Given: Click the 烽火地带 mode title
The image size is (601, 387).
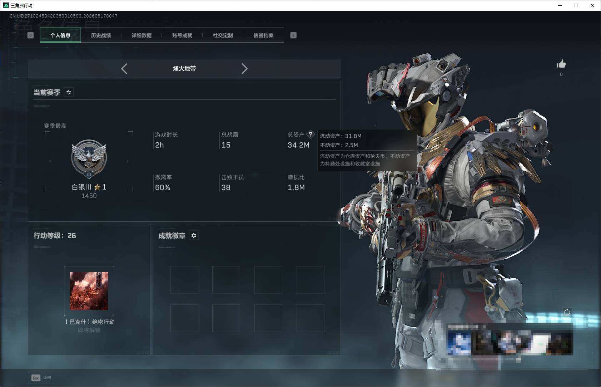Looking at the screenshot, I should (x=184, y=69).
